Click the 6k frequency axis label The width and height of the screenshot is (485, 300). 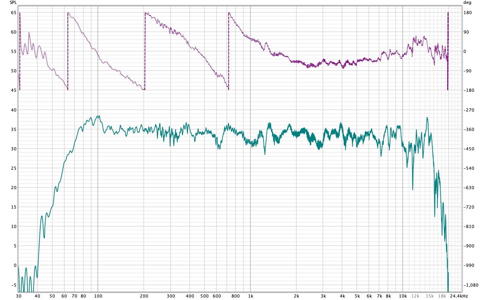[x=369, y=296]
